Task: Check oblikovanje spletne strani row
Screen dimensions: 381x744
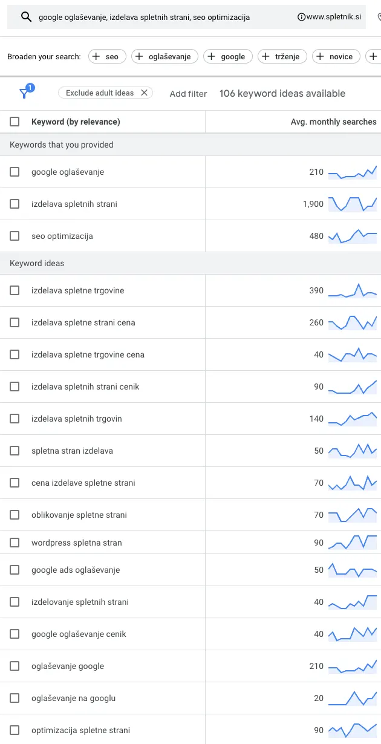Action: [x=15, y=515]
